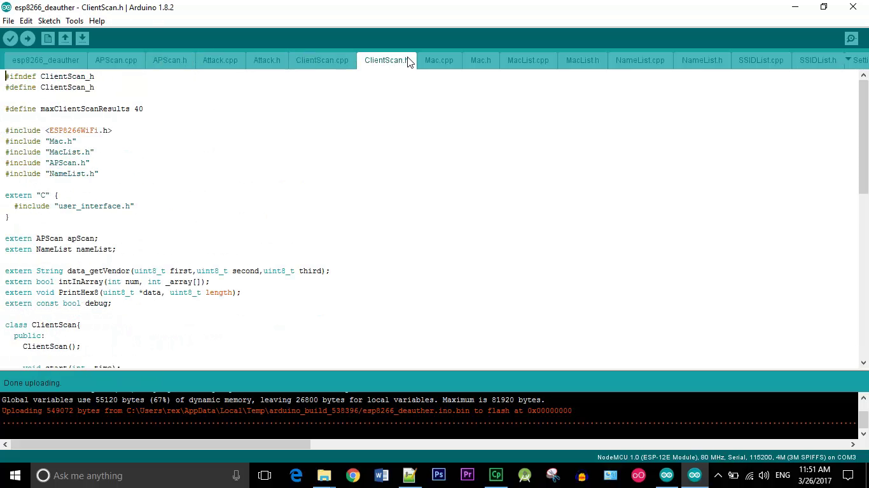The width and height of the screenshot is (869, 488).
Task: Switch to the MacList.h tab
Action: point(582,60)
